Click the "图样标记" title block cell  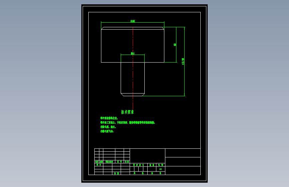pyautogui.click(x=139, y=165)
